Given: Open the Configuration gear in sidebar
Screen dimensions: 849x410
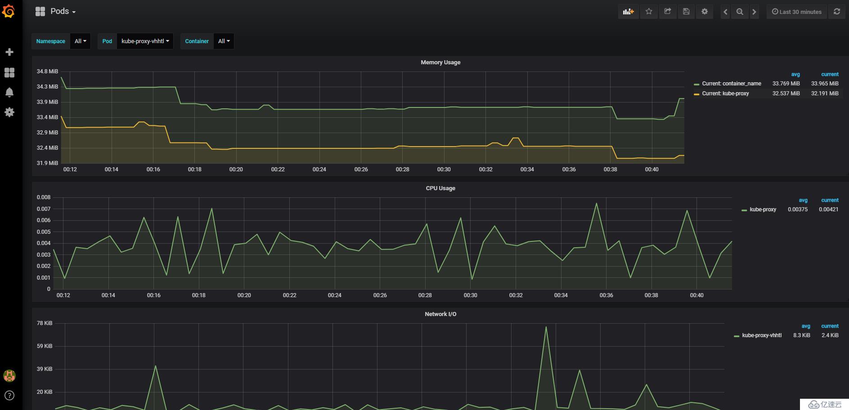Looking at the screenshot, I should tap(9, 112).
